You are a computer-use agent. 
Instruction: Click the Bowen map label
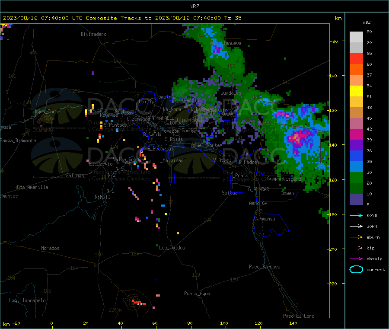click(x=288, y=193)
